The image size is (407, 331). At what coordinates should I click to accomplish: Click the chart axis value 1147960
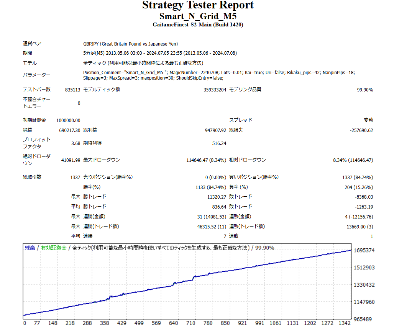(364, 302)
